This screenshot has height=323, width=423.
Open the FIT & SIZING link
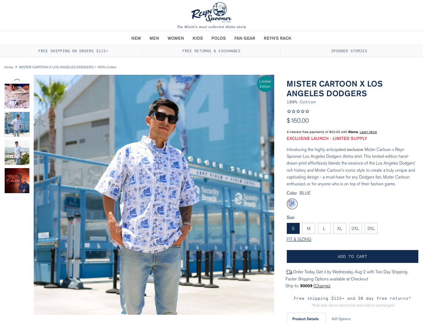299,239
